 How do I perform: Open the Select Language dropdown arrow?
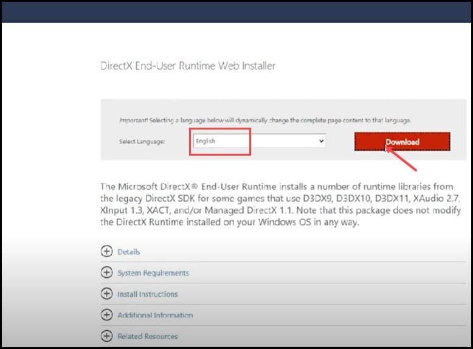click(321, 141)
